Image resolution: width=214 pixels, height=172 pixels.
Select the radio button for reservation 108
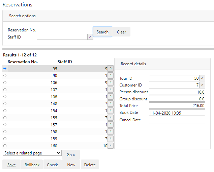pos(5,96)
